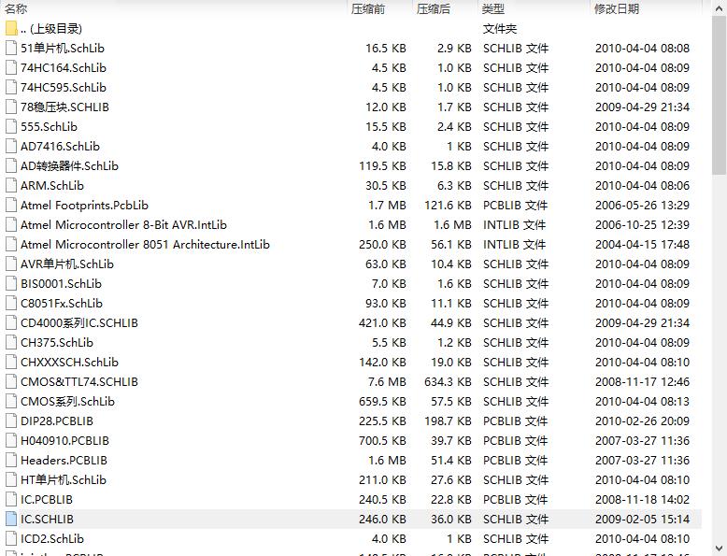Sort by the 修改日期 column header
The height and width of the screenshot is (556, 727).
(617, 8)
